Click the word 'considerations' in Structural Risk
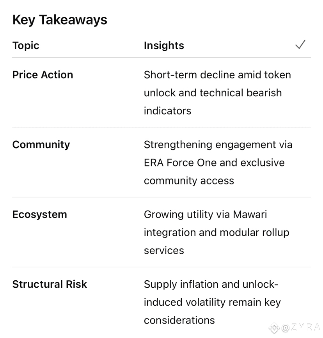Image resolution: width=323 pixels, height=338 pixels. [x=179, y=320]
